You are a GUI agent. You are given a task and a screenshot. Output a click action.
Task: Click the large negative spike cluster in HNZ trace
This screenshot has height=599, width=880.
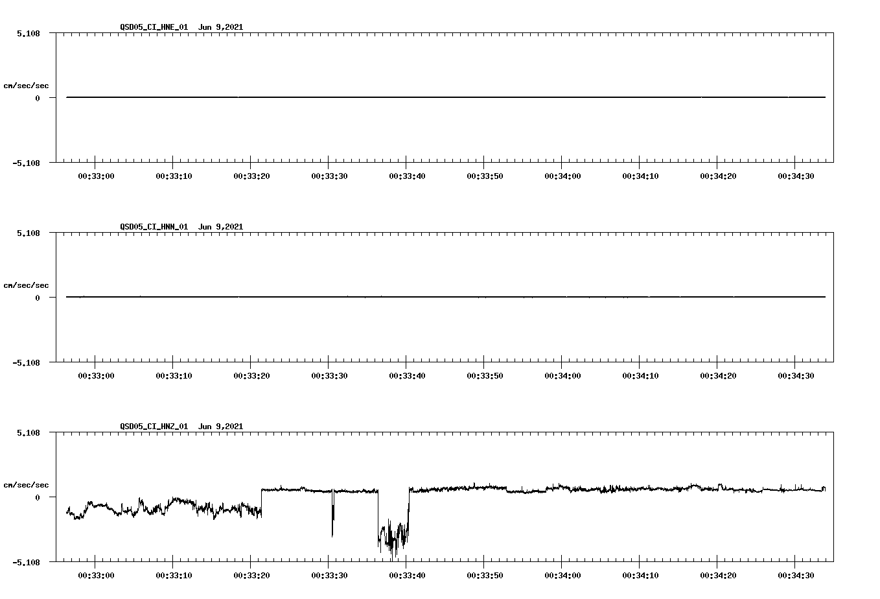393,535
